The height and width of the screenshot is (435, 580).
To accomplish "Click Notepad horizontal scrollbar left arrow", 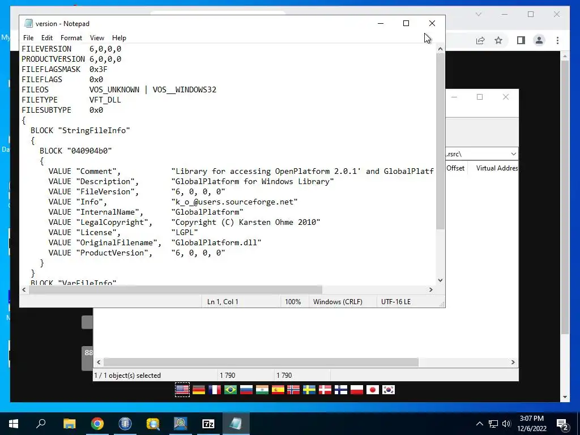I will (24, 289).
